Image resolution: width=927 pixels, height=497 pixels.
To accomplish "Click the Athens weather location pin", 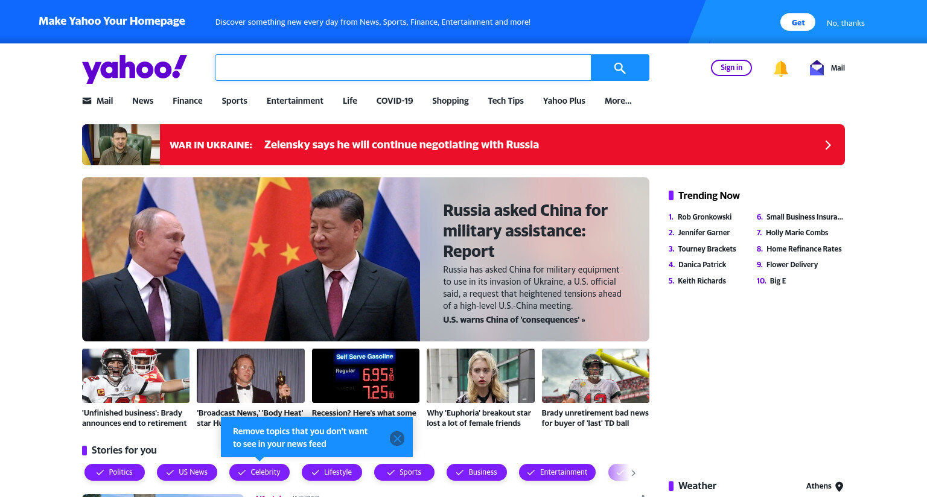I will (839, 487).
